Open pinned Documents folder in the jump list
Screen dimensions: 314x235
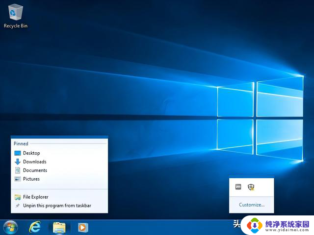coord(59,170)
